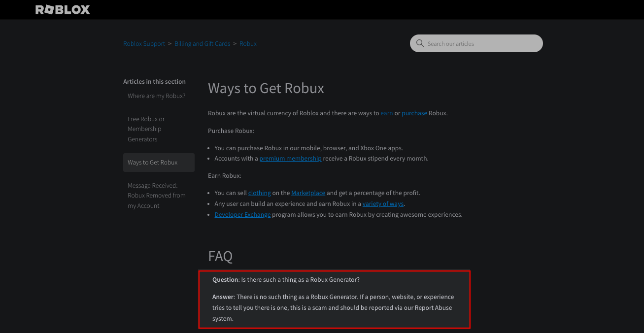Viewport: 644px width, 333px height.
Task: Focus the Search our articles field
Action: [476, 43]
